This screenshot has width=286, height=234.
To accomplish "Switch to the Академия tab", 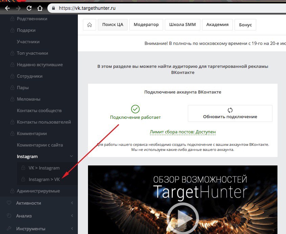I will tap(217, 25).
